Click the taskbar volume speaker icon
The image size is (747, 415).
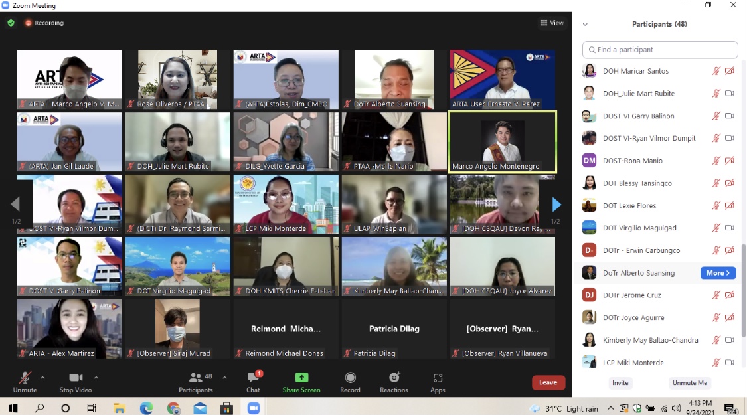pos(676,408)
